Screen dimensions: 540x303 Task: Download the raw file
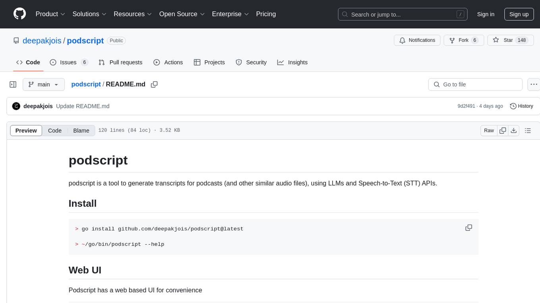coord(513,130)
